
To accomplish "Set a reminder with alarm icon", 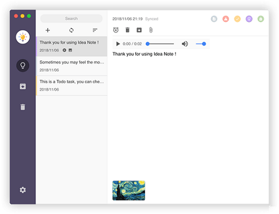I will pos(116,30).
